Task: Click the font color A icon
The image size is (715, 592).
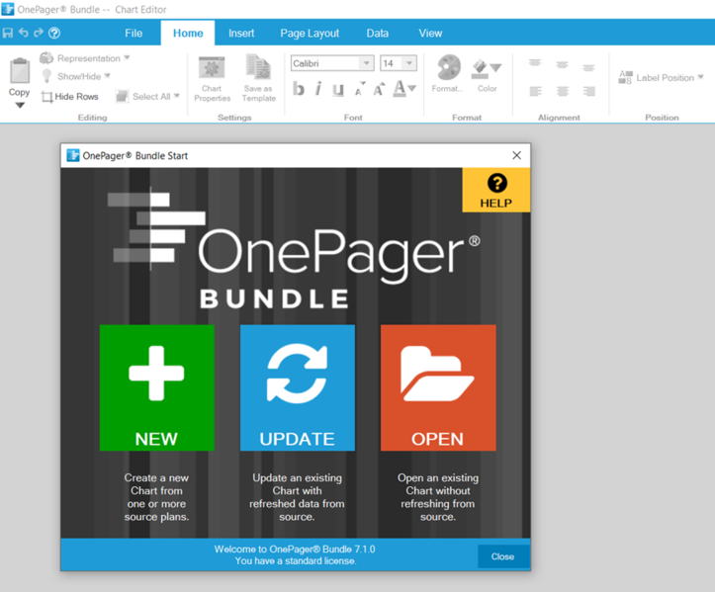Action: [400, 88]
